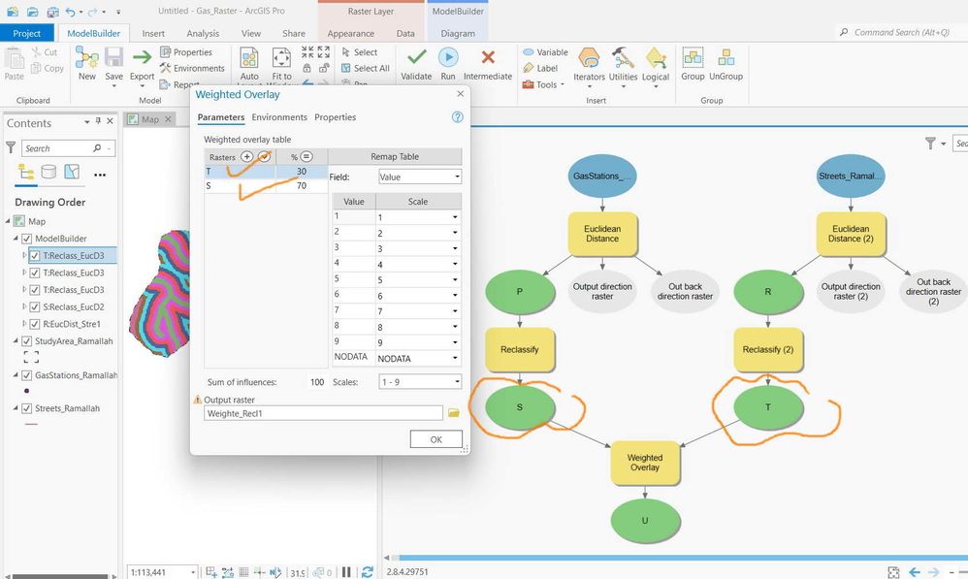Click the Contents Search box

[68, 148]
